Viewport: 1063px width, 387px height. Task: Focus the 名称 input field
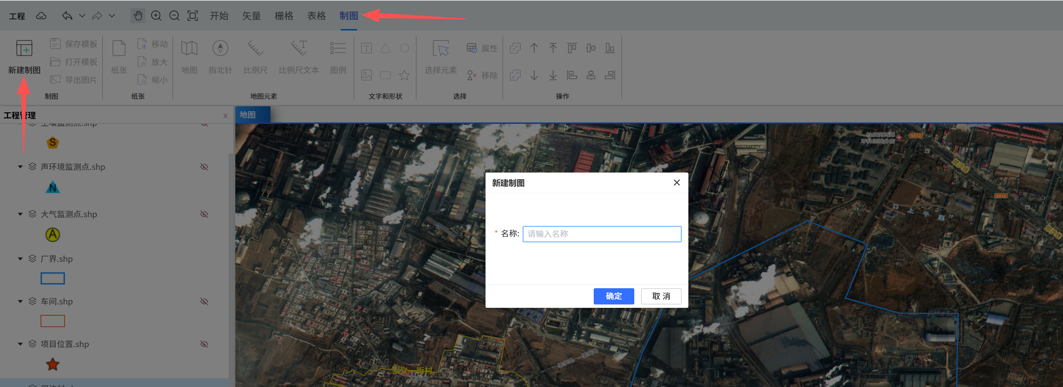click(601, 234)
